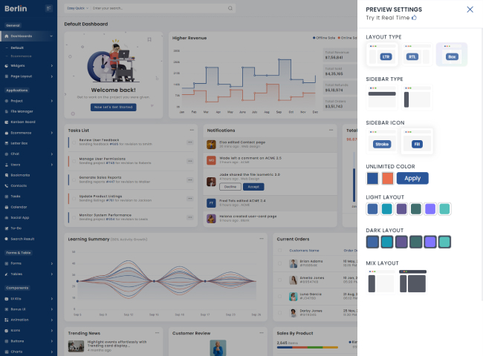The width and height of the screenshot is (483, 356).
Task: Open the Search Result menu item
Action: tap(22, 239)
